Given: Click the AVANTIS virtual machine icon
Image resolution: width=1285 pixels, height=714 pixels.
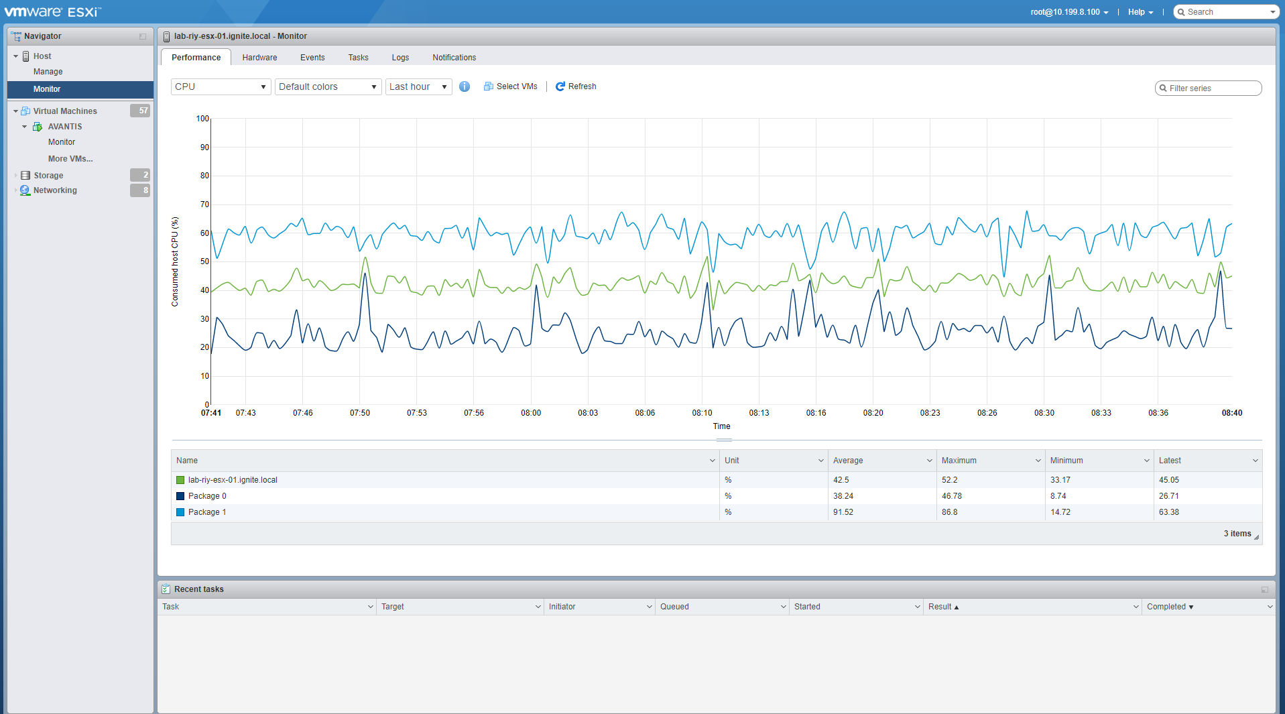Looking at the screenshot, I should [38, 126].
